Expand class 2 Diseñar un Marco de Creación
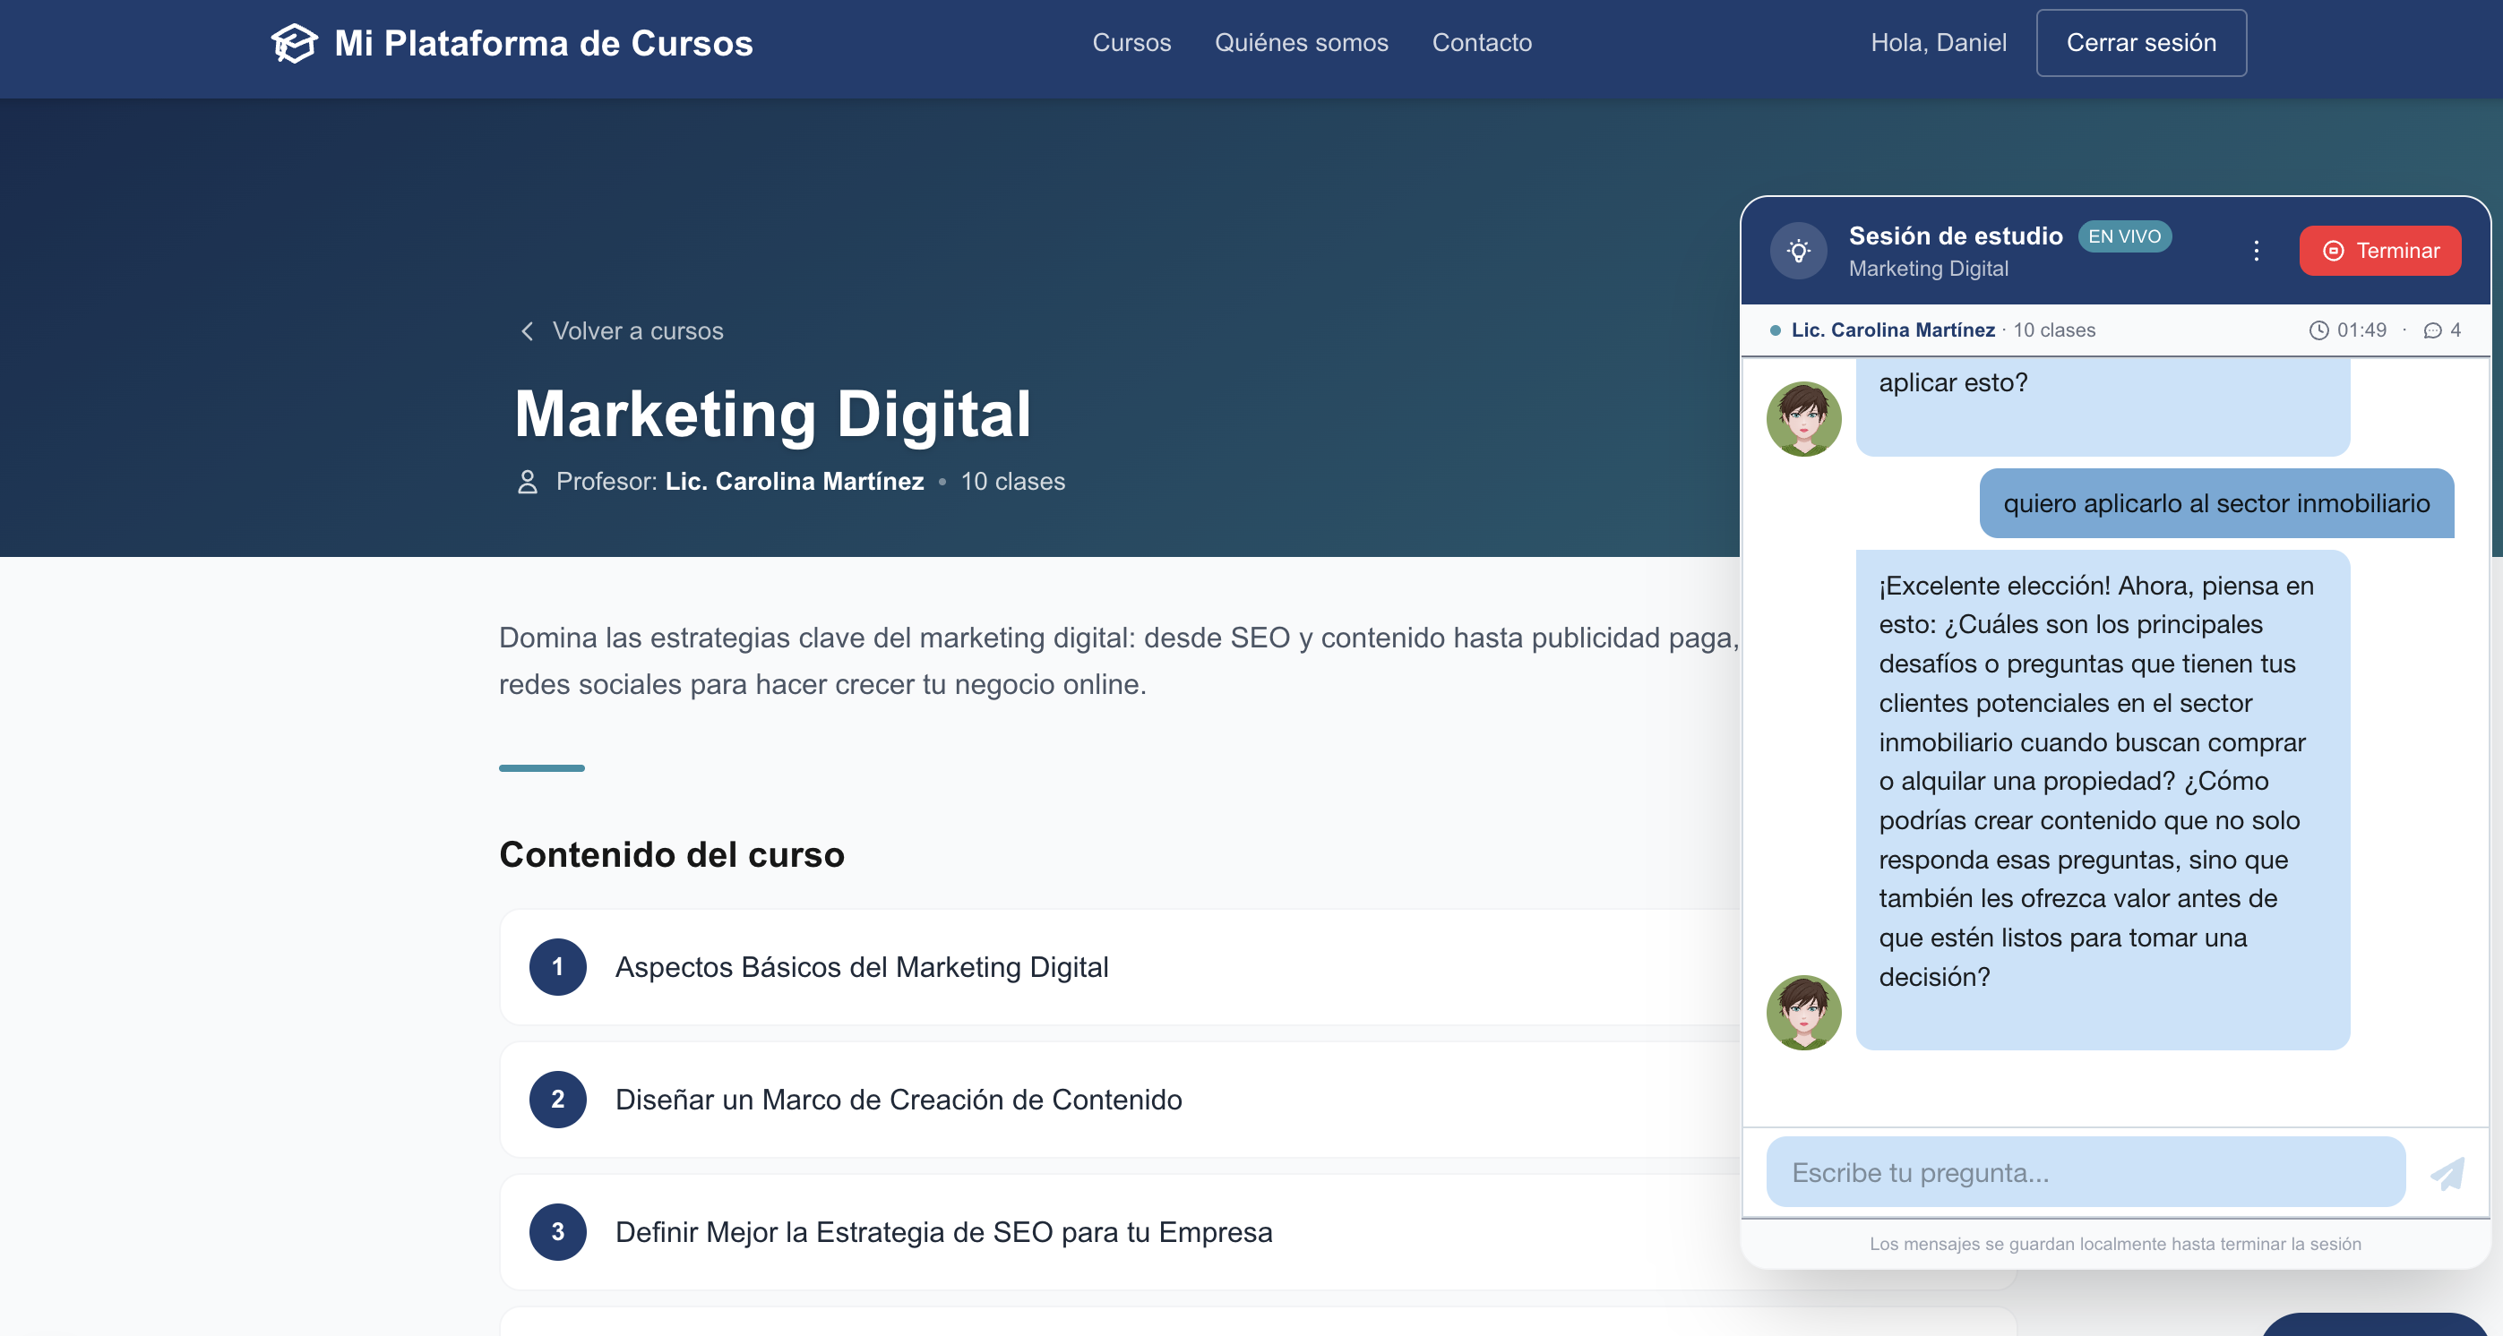The image size is (2503, 1336). click(898, 1099)
